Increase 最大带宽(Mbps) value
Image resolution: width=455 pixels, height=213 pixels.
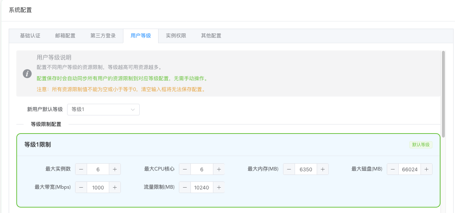coord(115,187)
